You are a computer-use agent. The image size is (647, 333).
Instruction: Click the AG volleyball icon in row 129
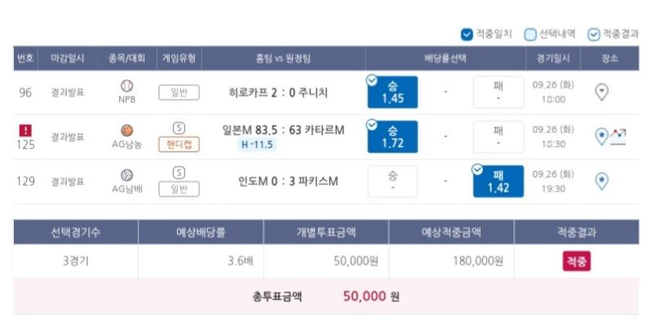[126, 175]
